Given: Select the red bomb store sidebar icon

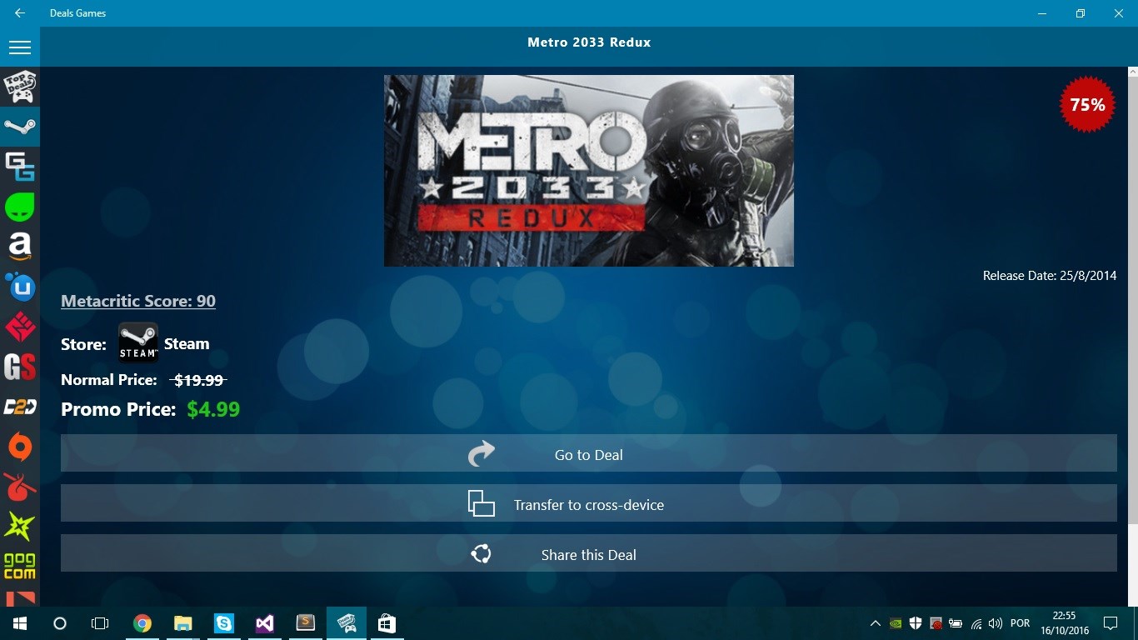Looking at the screenshot, I should (20, 487).
